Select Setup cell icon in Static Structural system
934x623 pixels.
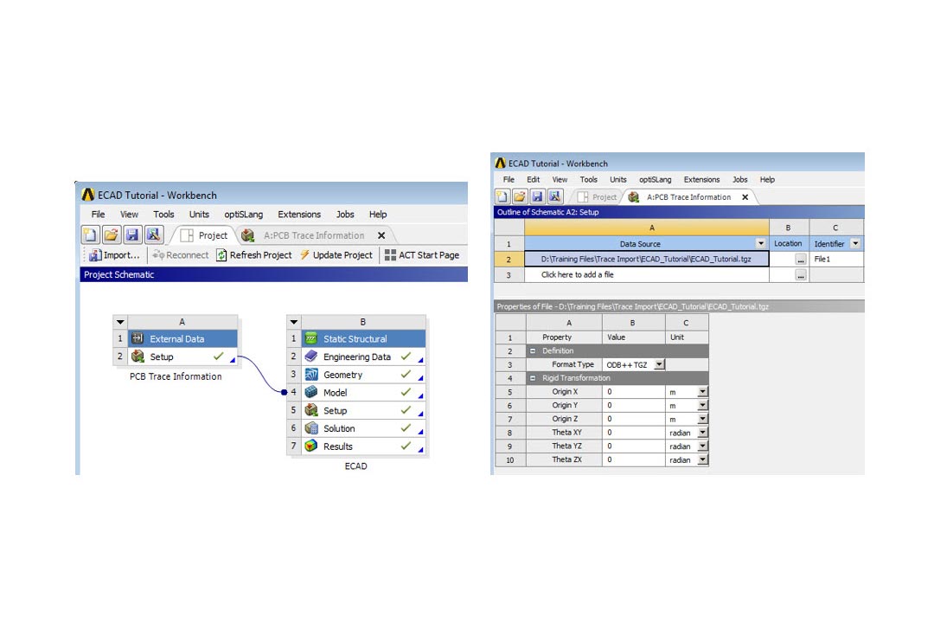311,410
